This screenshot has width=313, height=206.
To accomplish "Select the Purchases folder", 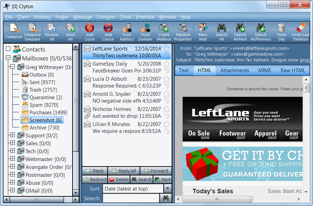I will pos(44,112).
